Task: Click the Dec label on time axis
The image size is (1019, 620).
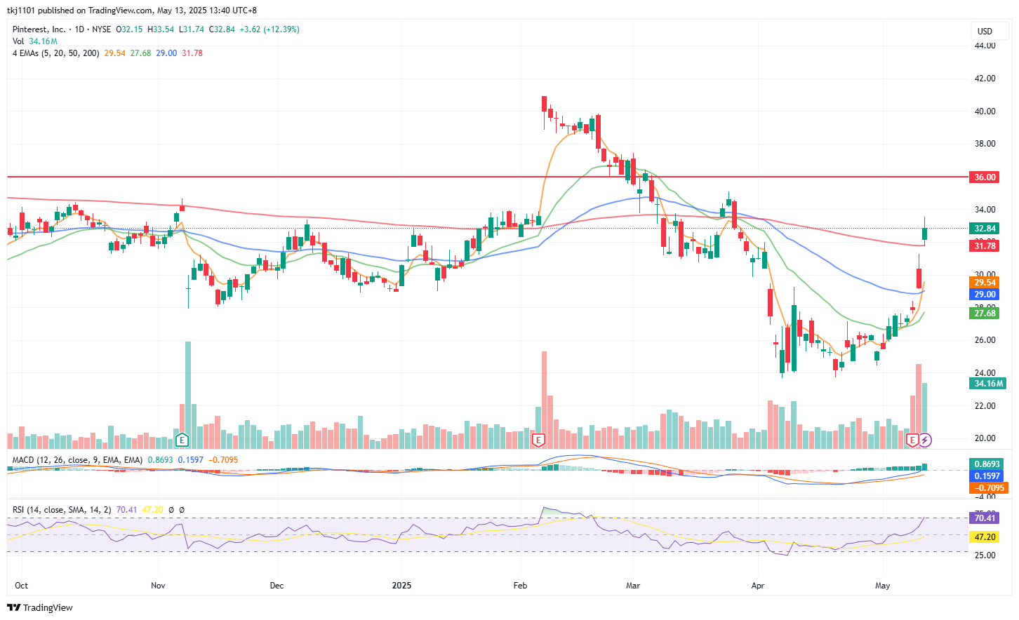Action: tap(277, 585)
